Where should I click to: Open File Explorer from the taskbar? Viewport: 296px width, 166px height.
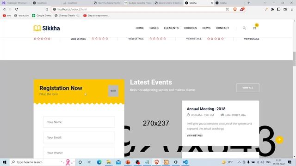[x=109, y=162]
